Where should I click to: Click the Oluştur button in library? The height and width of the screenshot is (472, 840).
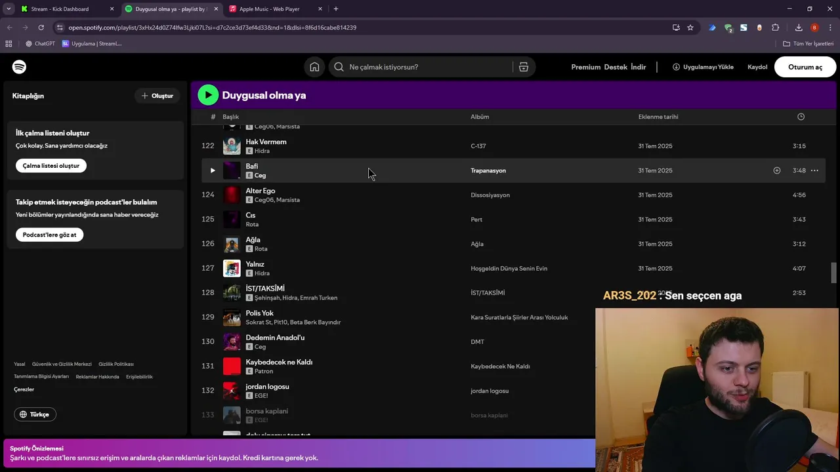click(157, 96)
